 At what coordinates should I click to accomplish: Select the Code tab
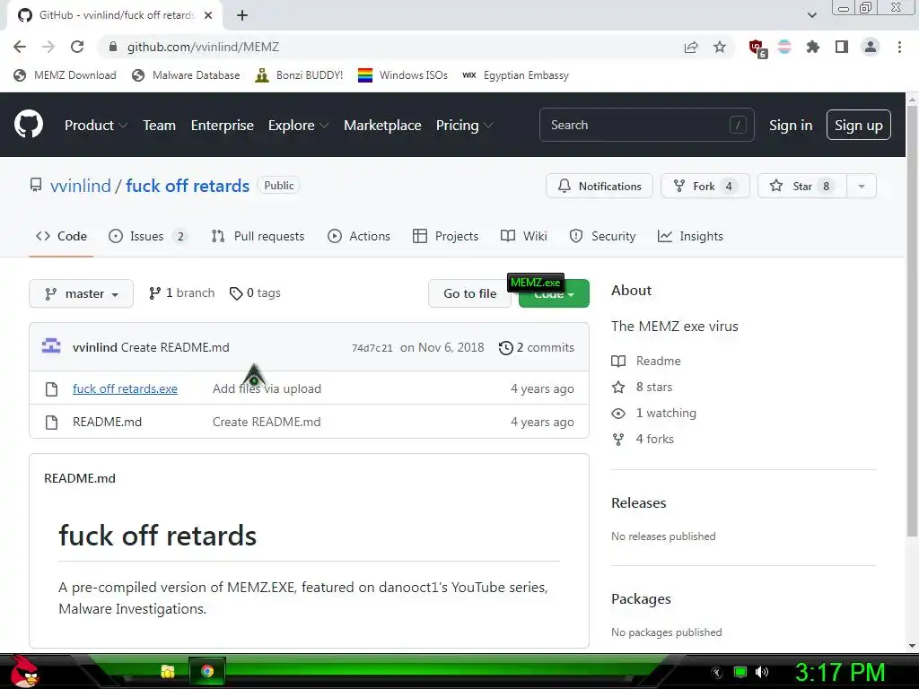click(61, 236)
